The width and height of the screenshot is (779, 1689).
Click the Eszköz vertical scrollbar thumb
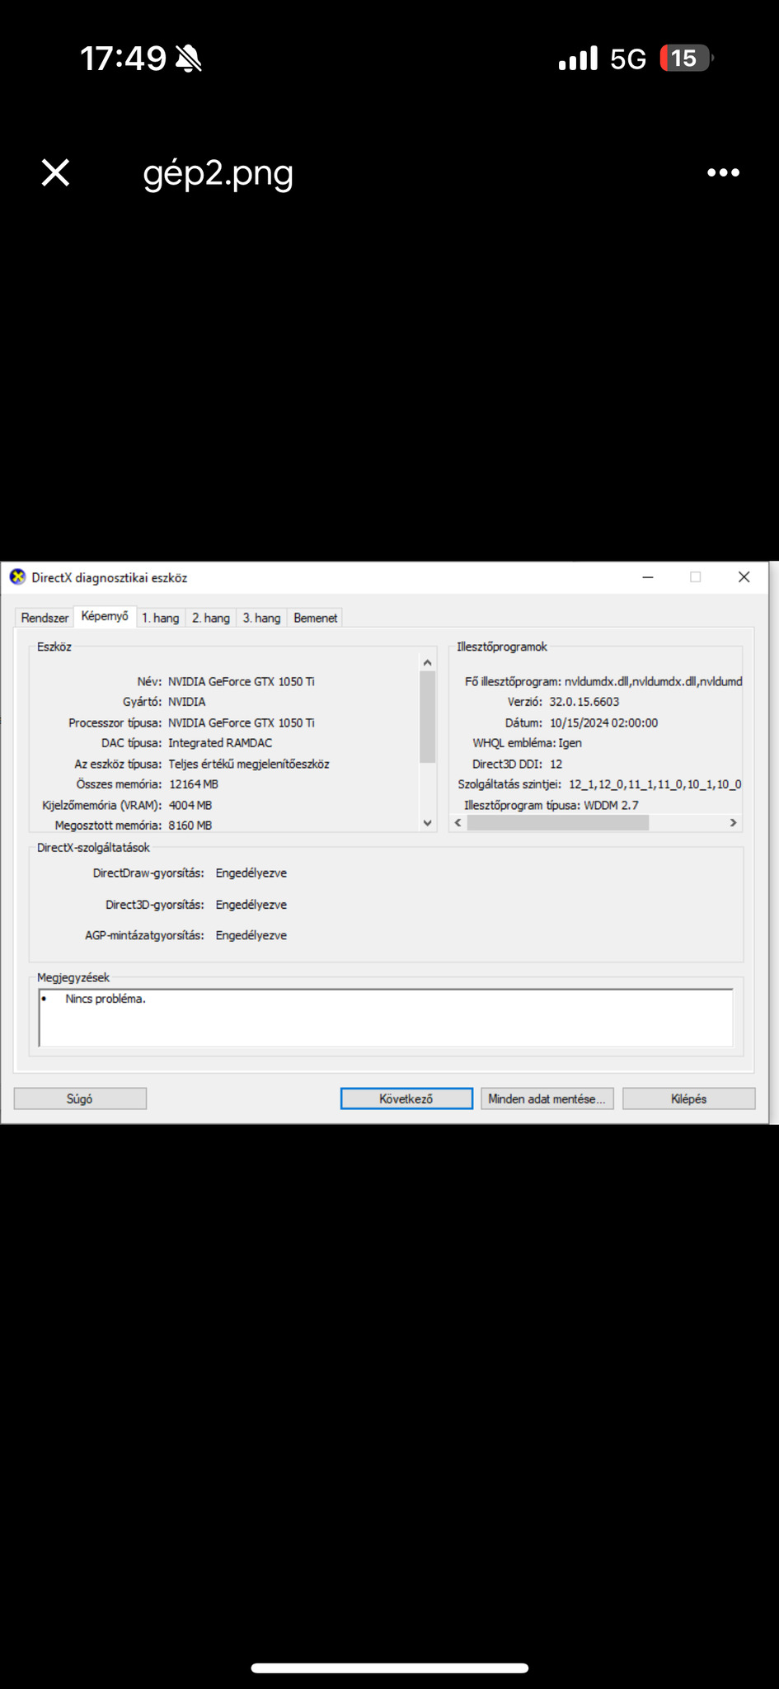click(427, 717)
